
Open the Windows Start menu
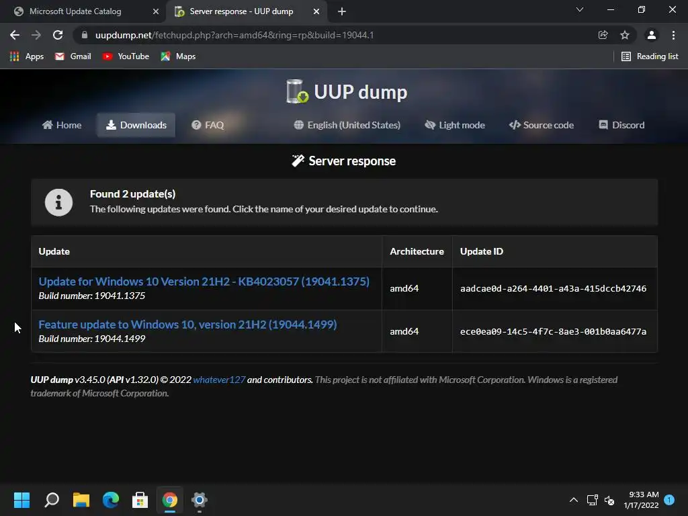pyautogui.click(x=21, y=500)
